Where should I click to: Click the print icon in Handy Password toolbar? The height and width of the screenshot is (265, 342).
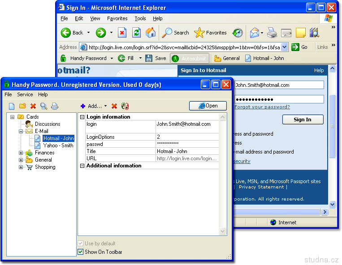tap(55, 106)
